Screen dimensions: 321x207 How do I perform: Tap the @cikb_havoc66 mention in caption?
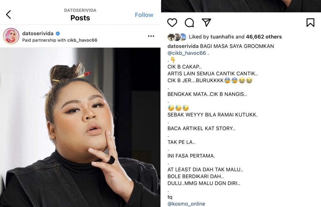187,53
